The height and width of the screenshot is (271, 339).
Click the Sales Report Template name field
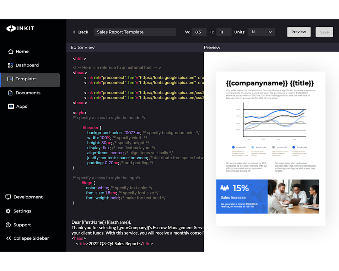point(135,32)
